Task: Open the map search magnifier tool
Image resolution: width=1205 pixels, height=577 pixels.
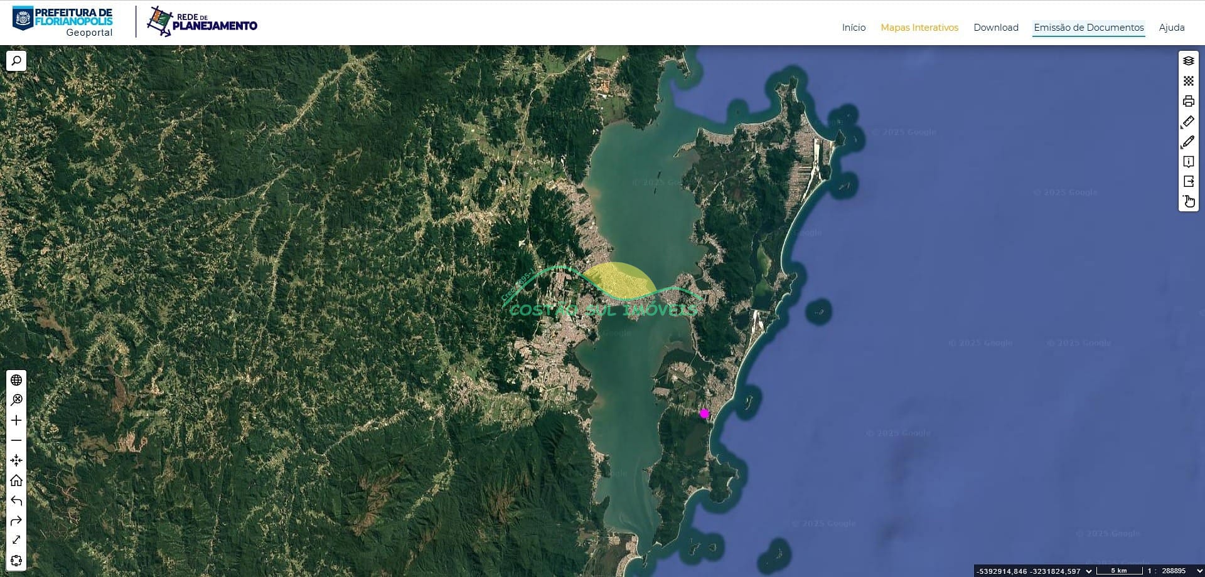Action: 16,61
